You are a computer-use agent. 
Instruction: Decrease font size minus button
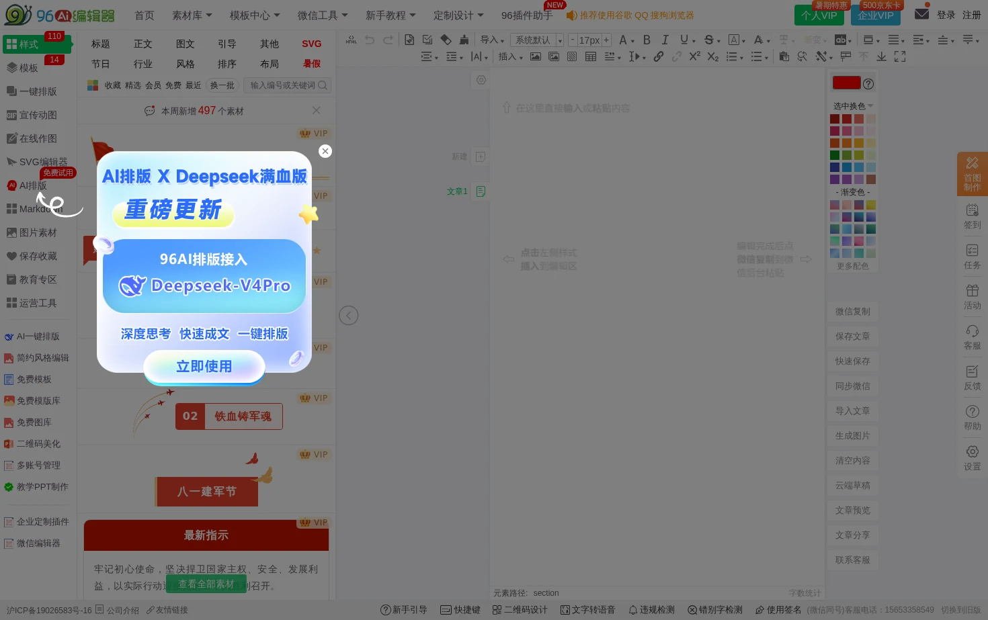(573, 40)
